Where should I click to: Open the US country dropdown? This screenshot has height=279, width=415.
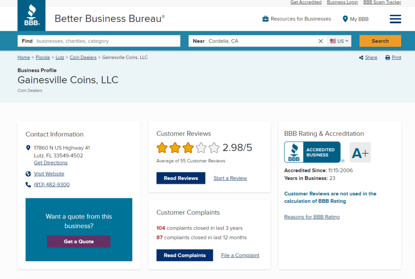coord(339,41)
